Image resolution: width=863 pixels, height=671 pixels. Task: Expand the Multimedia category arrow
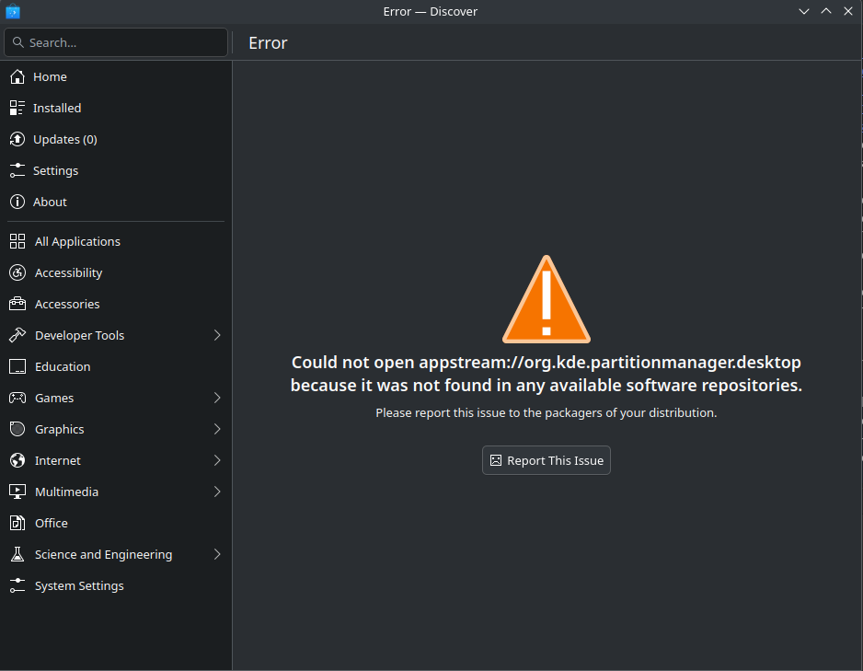(217, 492)
